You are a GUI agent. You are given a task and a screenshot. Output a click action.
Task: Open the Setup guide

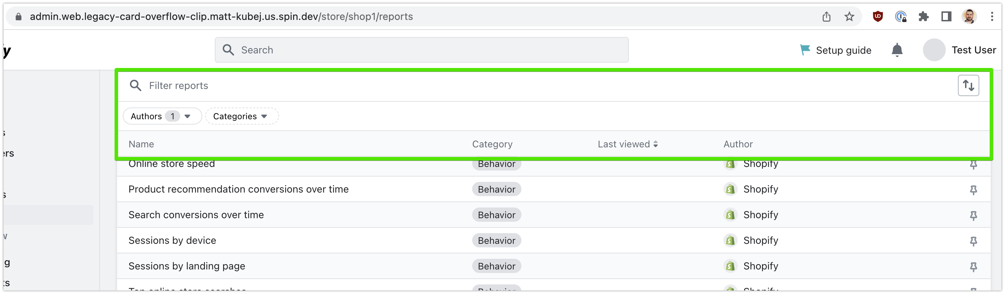point(836,50)
